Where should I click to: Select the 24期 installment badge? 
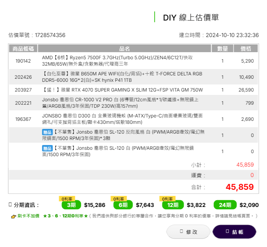pos(224,205)
